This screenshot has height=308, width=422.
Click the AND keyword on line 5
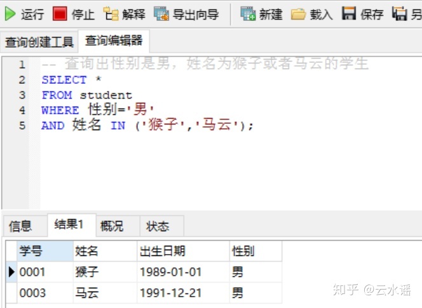(x=53, y=126)
